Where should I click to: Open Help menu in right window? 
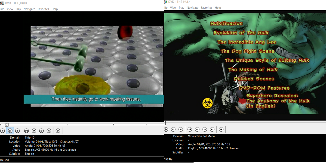click(x=218, y=8)
